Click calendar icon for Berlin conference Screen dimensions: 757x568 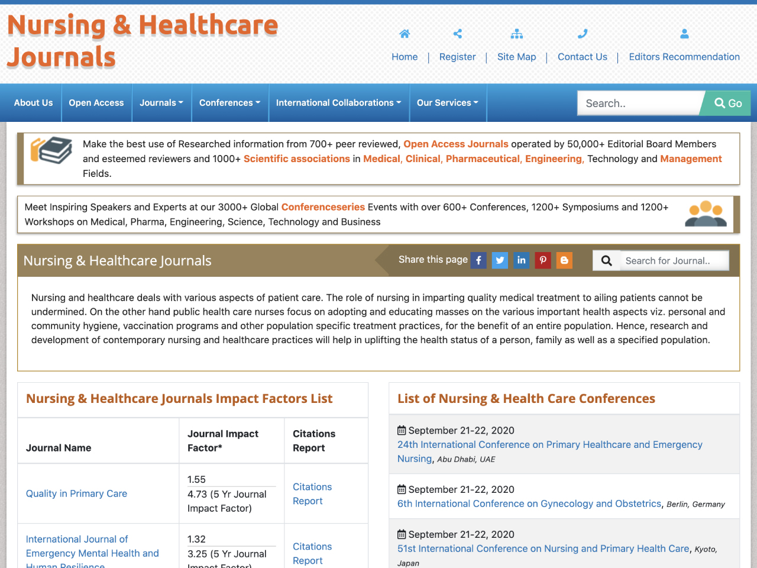(x=402, y=489)
